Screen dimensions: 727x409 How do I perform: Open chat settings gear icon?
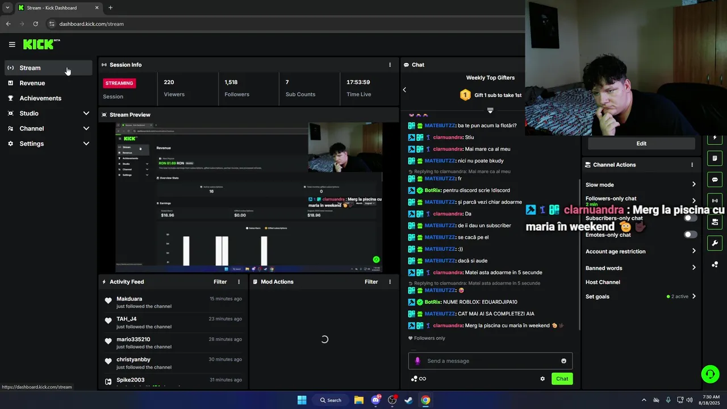[x=542, y=379]
